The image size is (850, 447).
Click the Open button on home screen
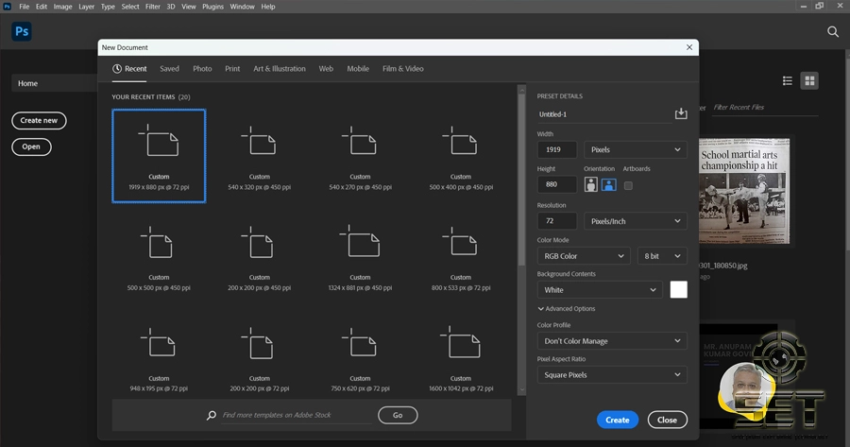31,146
